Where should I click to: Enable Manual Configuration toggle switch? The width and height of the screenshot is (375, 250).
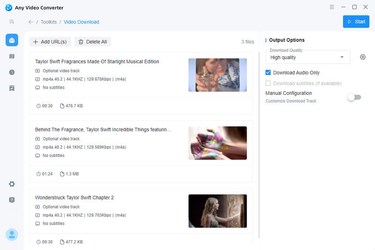pos(354,97)
